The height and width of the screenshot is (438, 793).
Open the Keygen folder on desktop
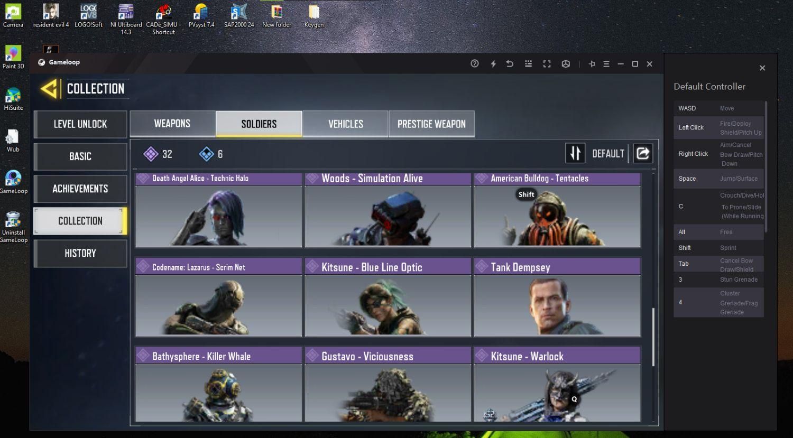pos(314,16)
